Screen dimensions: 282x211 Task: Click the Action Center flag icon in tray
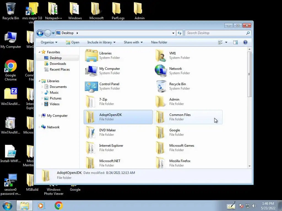(x=241, y=206)
